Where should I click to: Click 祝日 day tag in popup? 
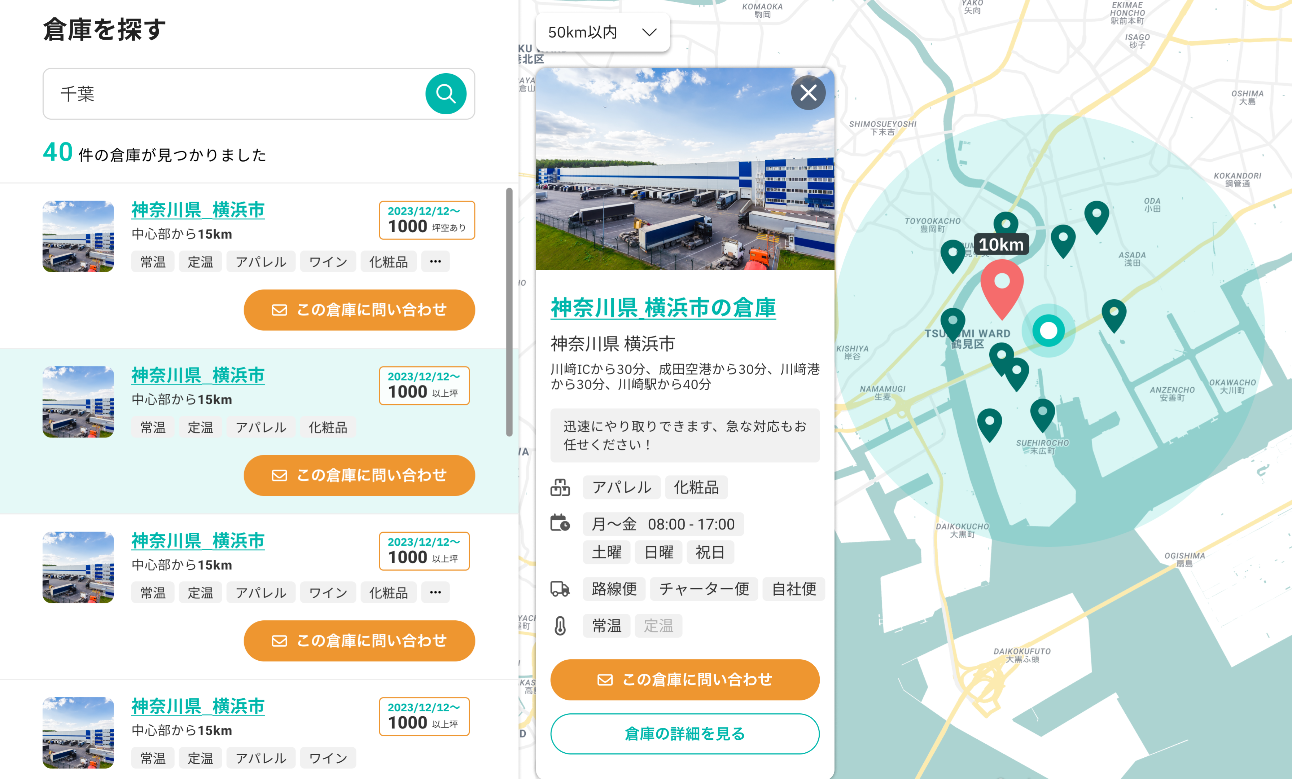pyautogui.click(x=710, y=552)
